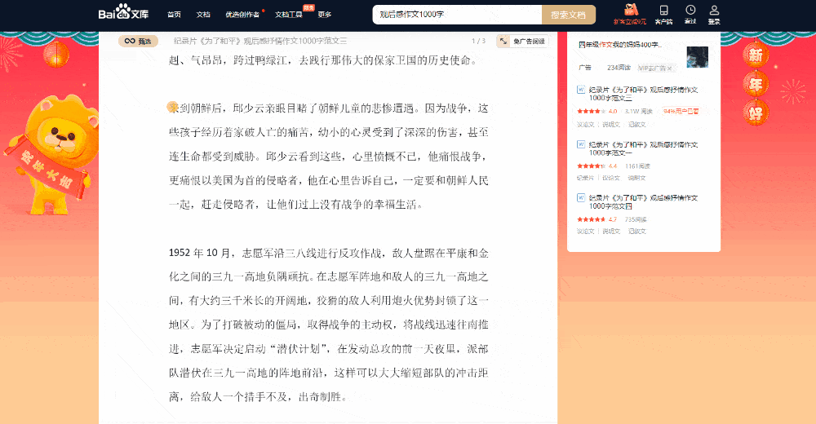Screen dimensions: 816x424
Task: Open the related document 范文三 link
Action: coord(643,94)
